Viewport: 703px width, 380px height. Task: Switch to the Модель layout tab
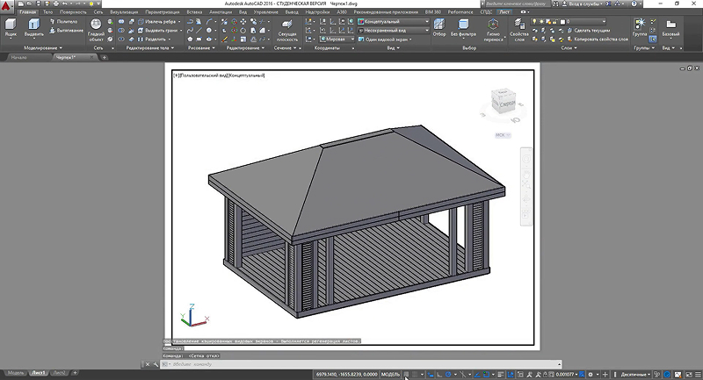point(16,372)
